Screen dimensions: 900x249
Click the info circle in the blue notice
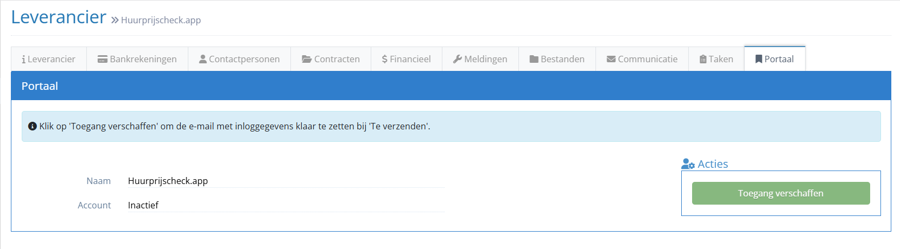point(33,126)
